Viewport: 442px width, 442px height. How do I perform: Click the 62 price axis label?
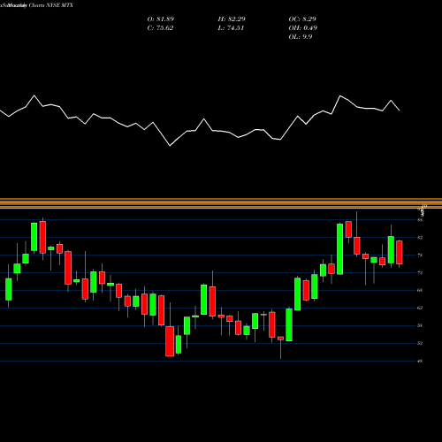420,308
